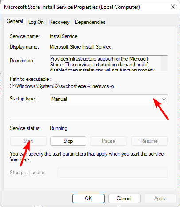Close the properties dialog with X
180x207 pixels.
(x=173, y=7)
